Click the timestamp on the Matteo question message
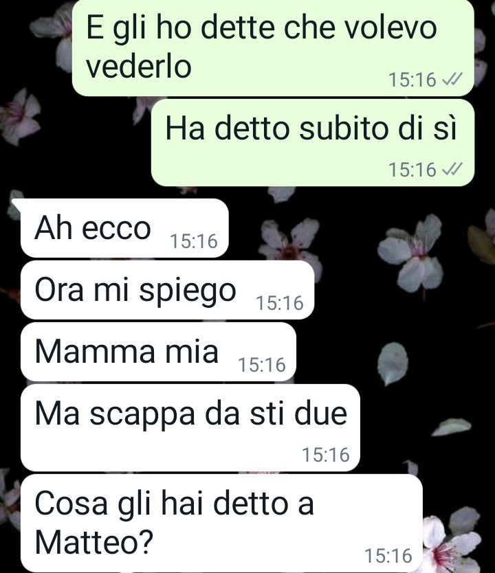 coord(388,556)
